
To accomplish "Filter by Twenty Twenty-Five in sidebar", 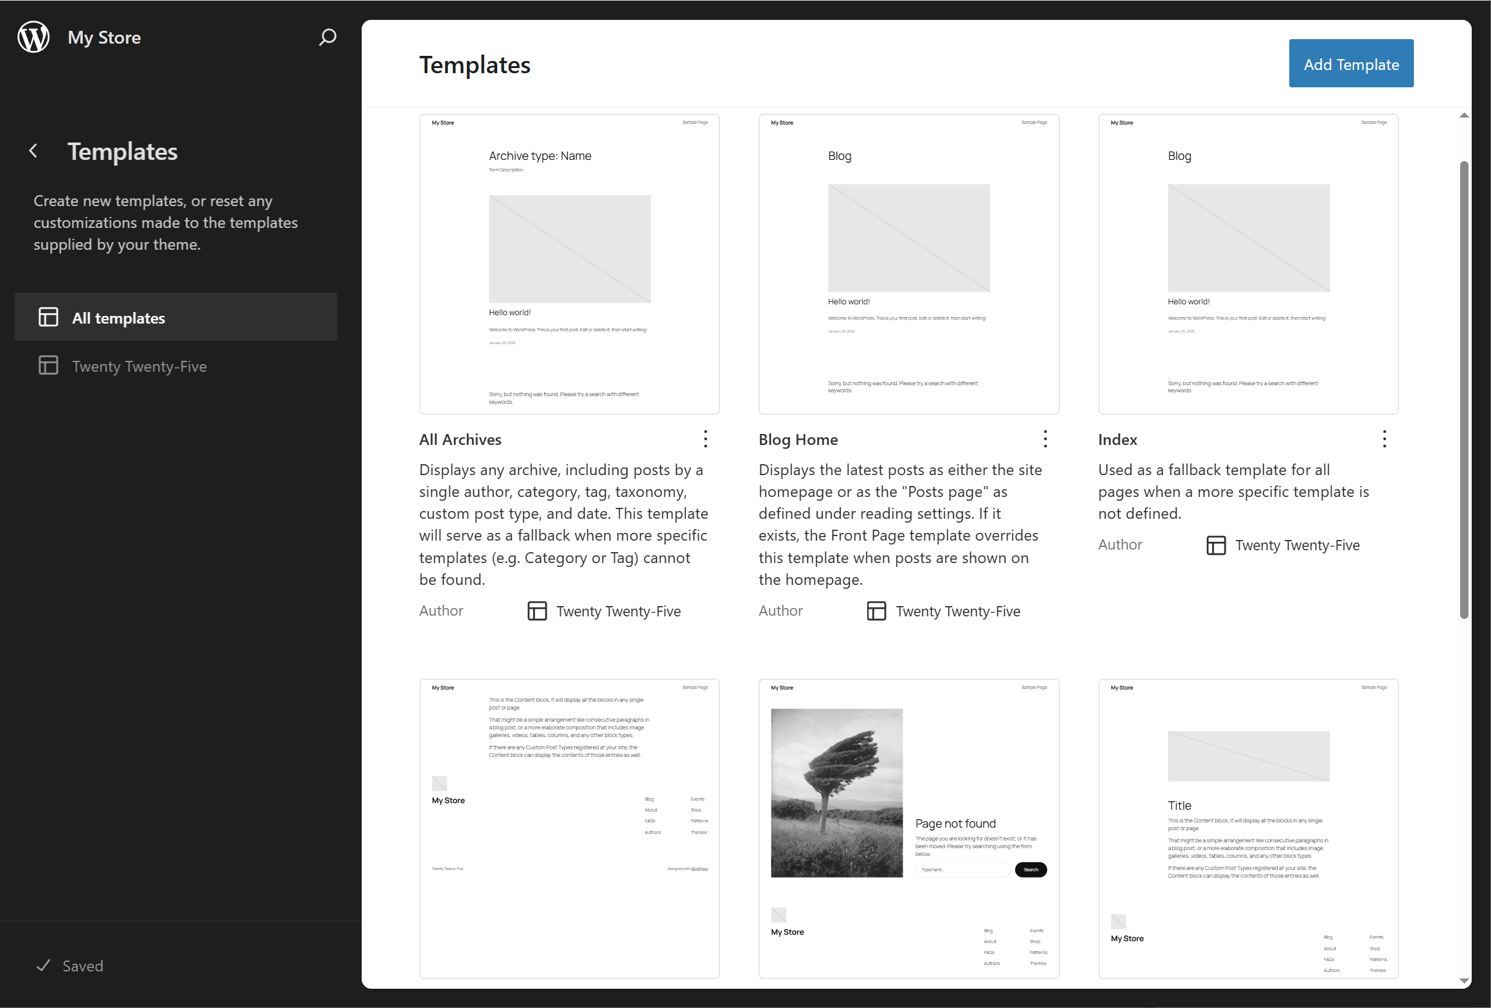I will pos(139,366).
